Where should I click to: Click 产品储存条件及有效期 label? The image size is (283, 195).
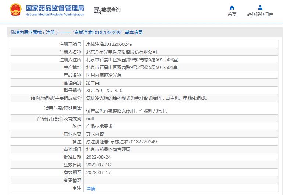click(x=59, y=119)
